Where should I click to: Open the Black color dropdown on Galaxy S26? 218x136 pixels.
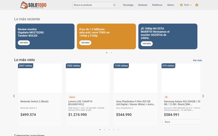(182, 122)
